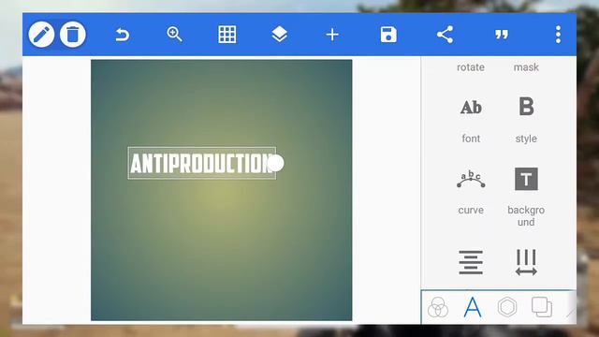The height and width of the screenshot is (337, 599).
Task: Choose the text alignment icon
Action: click(471, 262)
